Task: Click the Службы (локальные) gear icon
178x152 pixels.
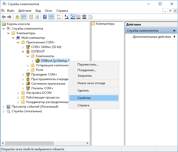Action: 8,111
